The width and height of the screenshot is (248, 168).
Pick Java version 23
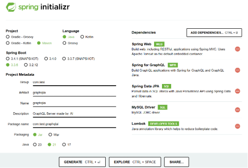pos(37,144)
